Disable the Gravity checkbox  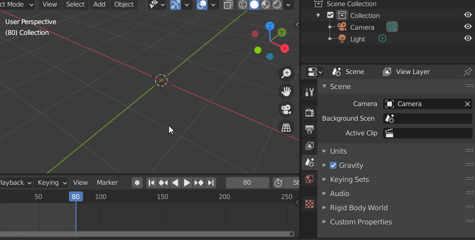333,165
